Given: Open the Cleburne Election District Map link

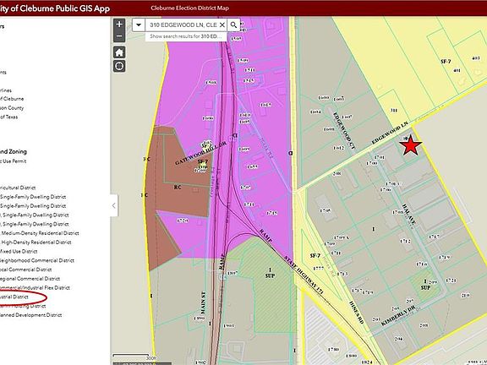Looking at the screenshot, I should click(189, 8).
